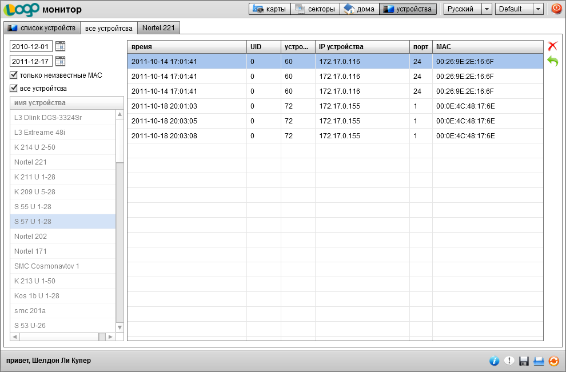The height and width of the screenshot is (372, 566).
Task: Click the orange refresh icon in footer
Action: [x=553, y=361]
